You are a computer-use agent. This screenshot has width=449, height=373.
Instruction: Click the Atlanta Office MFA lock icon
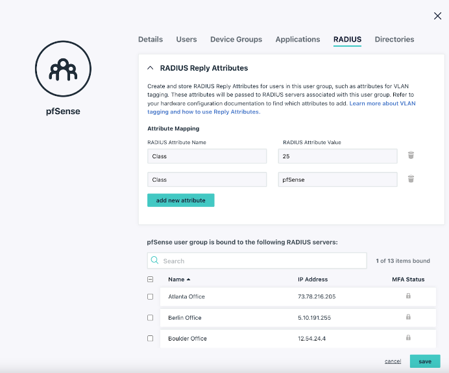point(408,296)
